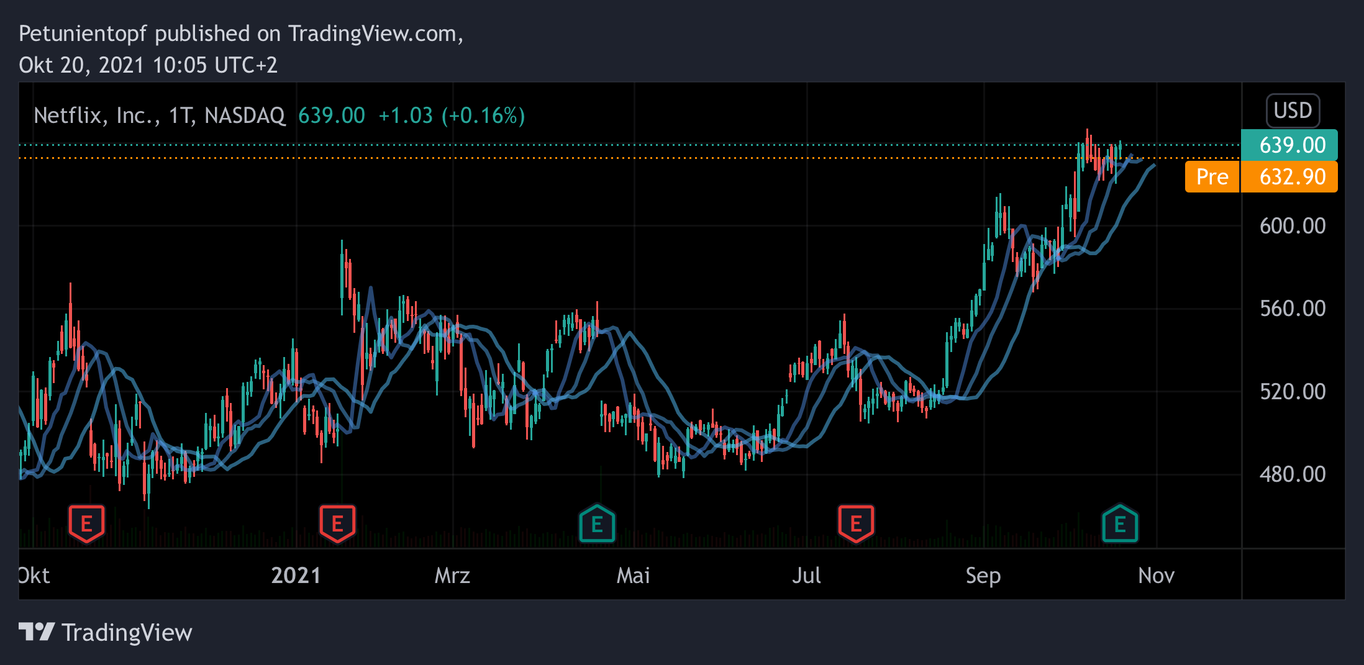Click the 480.00 price axis label
The image size is (1364, 665).
point(1292,474)
